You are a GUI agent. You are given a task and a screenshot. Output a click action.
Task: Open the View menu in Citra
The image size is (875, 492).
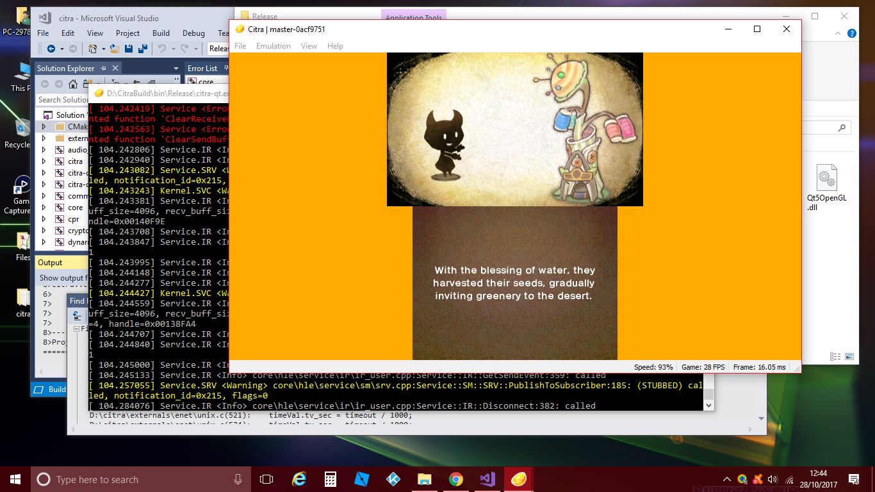tap(309, 46)
